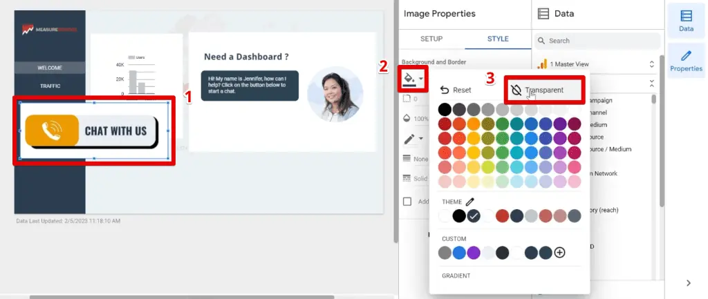
Task: Expand the arrow beside the fill color icon
Action: click(421, 79)
